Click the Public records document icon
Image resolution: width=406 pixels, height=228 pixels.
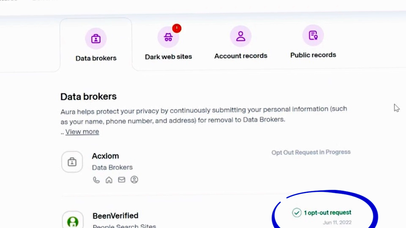[x=313, y=36]
